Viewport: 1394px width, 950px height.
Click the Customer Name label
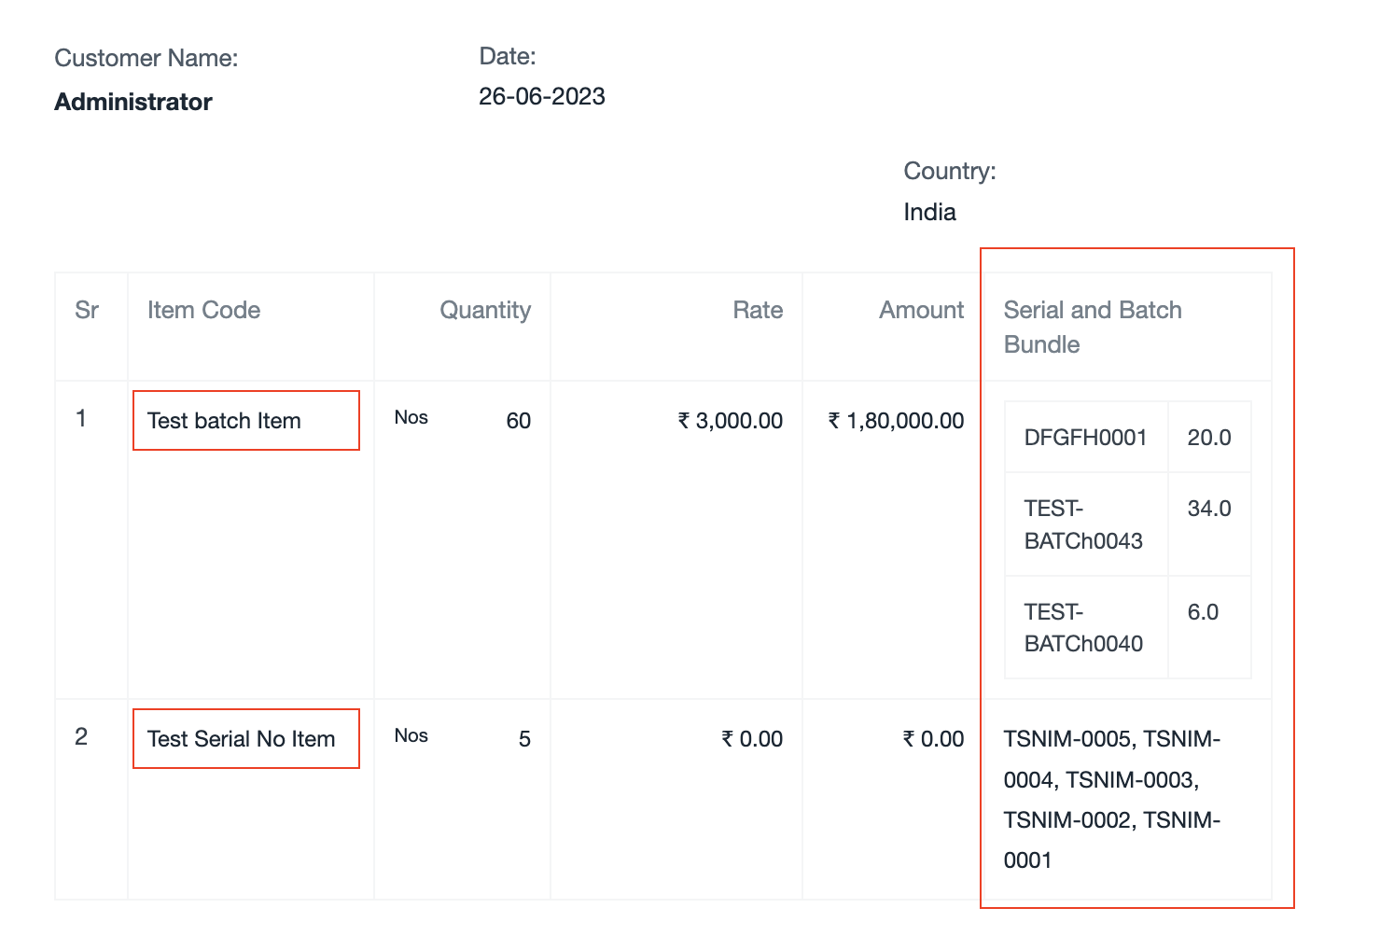146,58
